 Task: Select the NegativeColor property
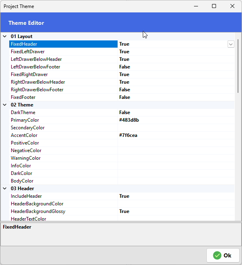pos(63,151)
